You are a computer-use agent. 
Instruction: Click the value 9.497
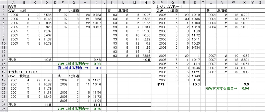[97, 27]
